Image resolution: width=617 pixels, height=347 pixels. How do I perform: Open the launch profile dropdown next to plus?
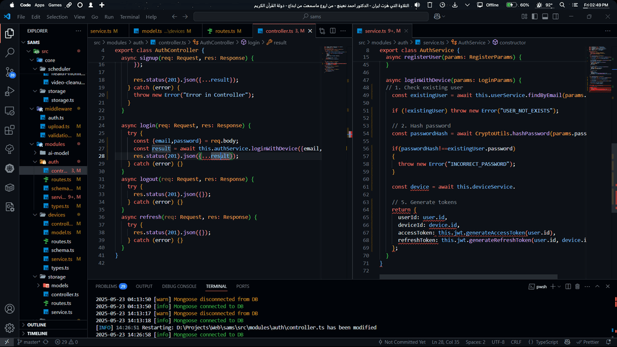point(559,286)
